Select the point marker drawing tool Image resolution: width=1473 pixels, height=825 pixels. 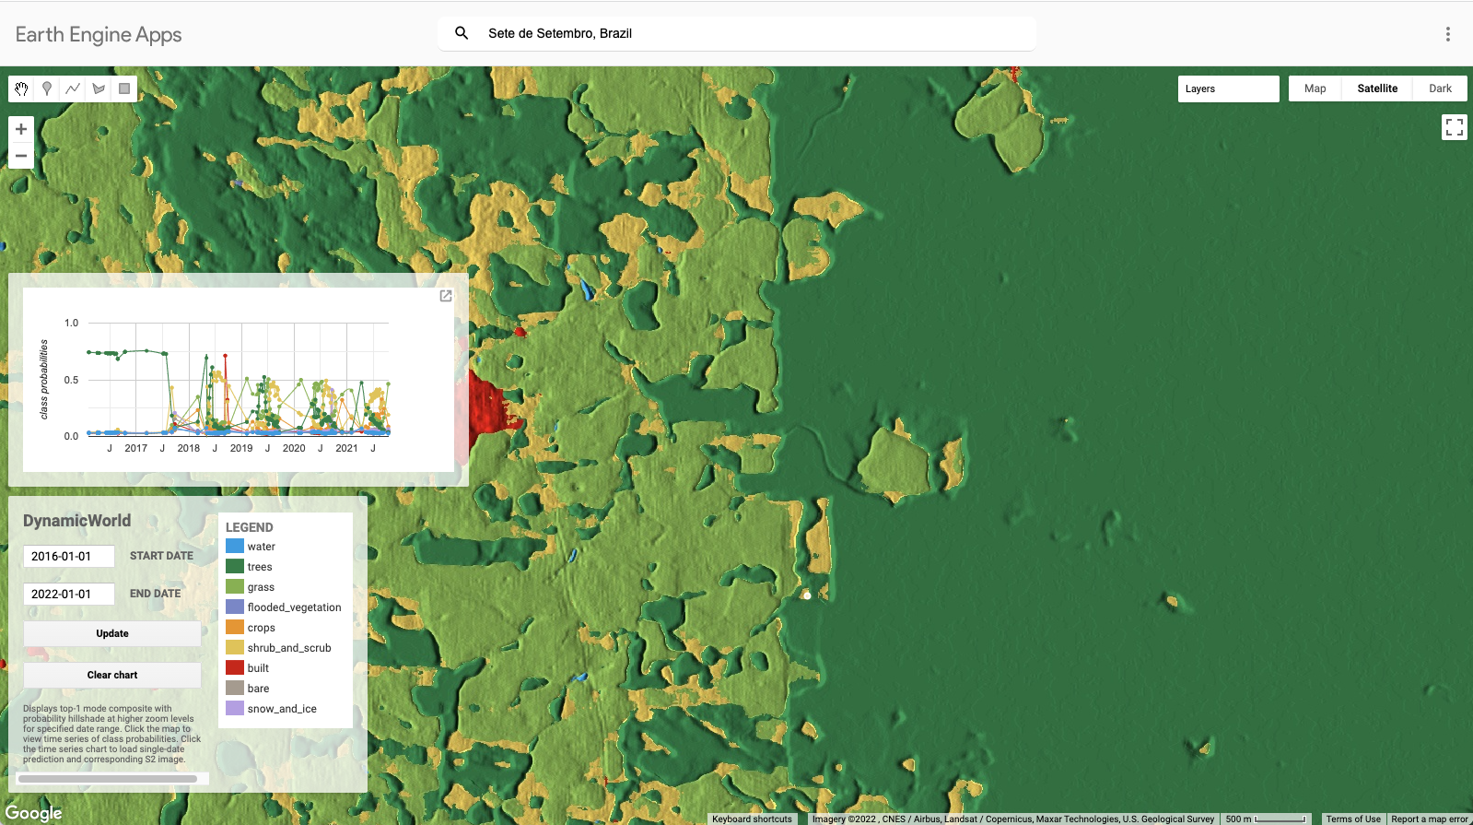[x=47, y=89]
